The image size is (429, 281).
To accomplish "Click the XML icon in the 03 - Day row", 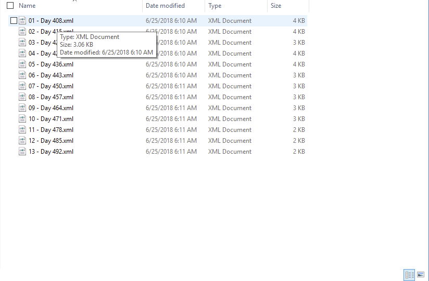I will [22, 42].
